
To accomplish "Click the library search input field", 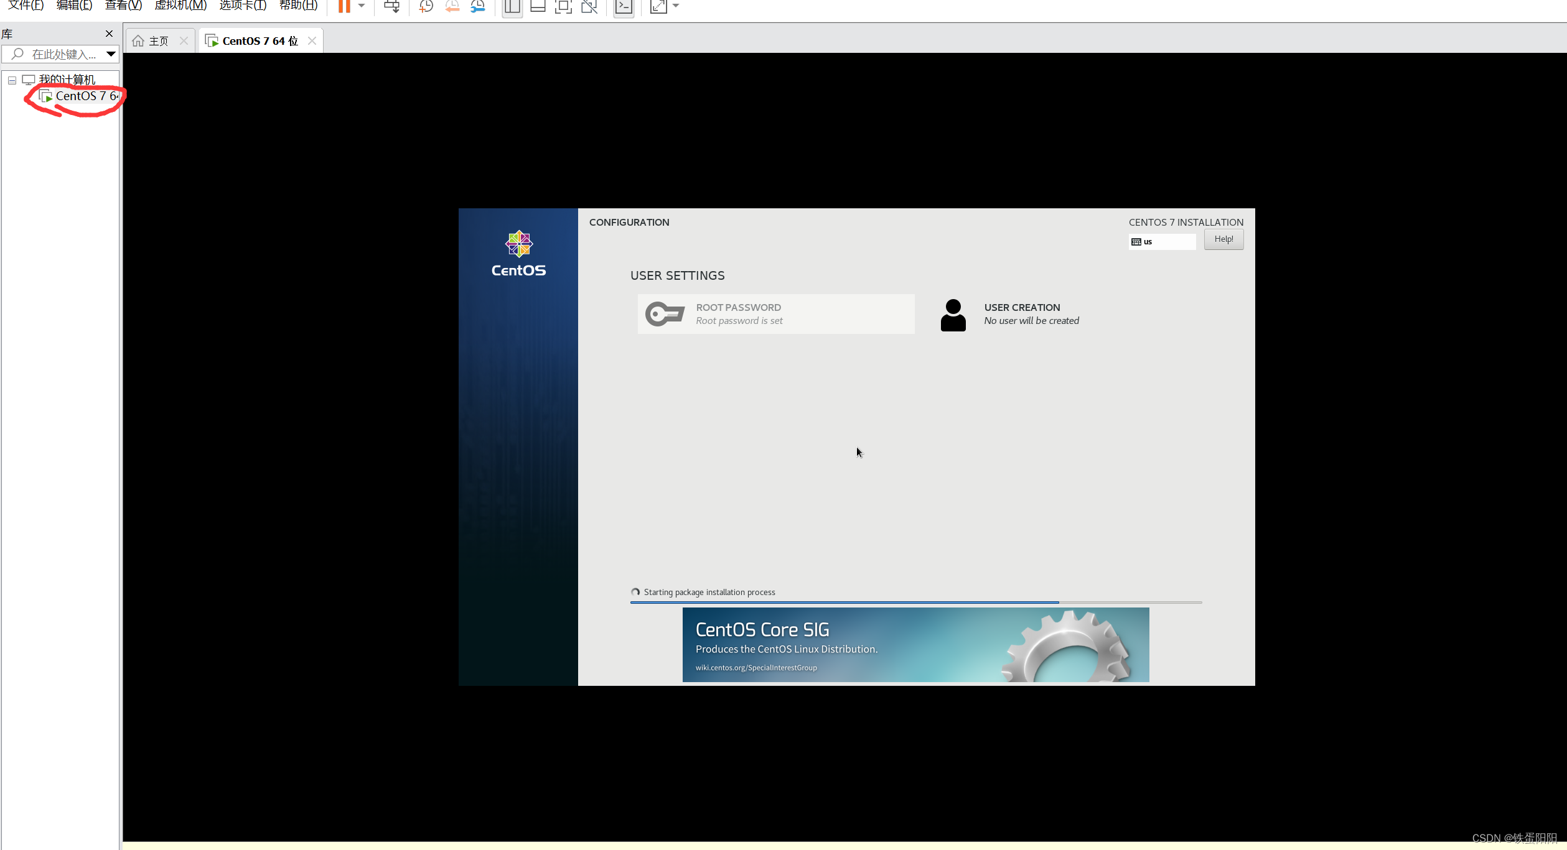I will (62, 55).
